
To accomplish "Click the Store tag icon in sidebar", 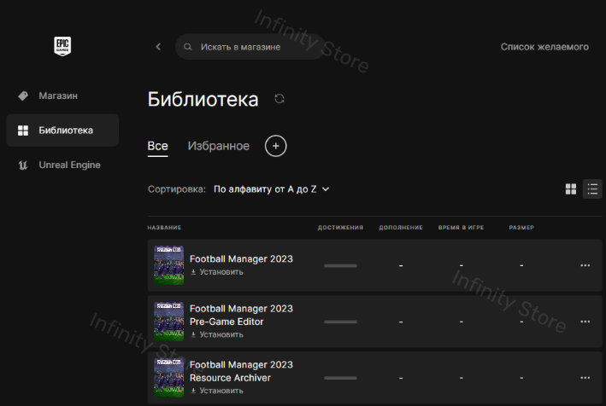I will click(x=23, y=96).
